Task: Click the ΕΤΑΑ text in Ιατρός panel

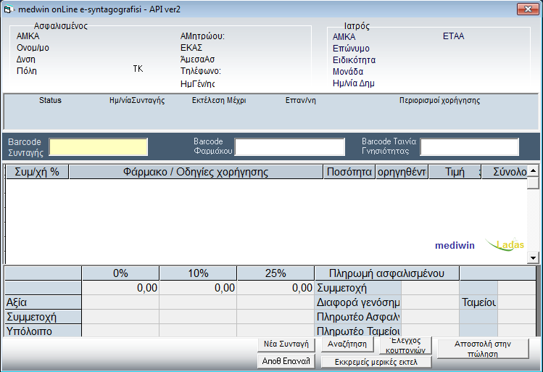Action: [453, 36]
